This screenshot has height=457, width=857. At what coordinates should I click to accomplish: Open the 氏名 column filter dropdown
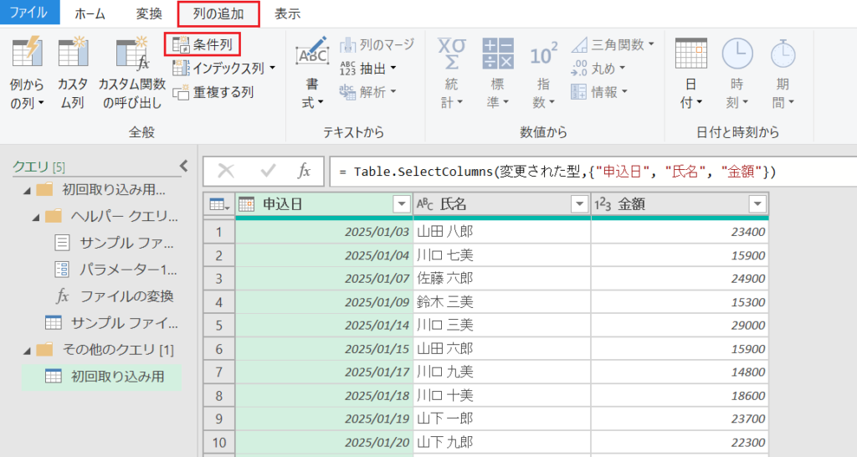pos(579,204)
